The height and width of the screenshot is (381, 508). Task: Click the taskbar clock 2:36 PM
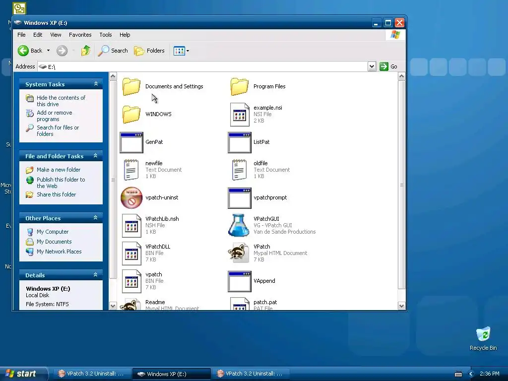pyautogui.click(x=489, y=374)
